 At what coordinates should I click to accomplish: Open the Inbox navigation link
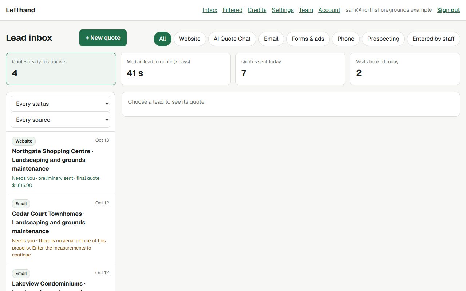[x=210, y=10]
